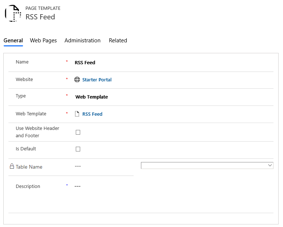
Task: Toggle the Is Default checkbox
Action: pos(78,149)
